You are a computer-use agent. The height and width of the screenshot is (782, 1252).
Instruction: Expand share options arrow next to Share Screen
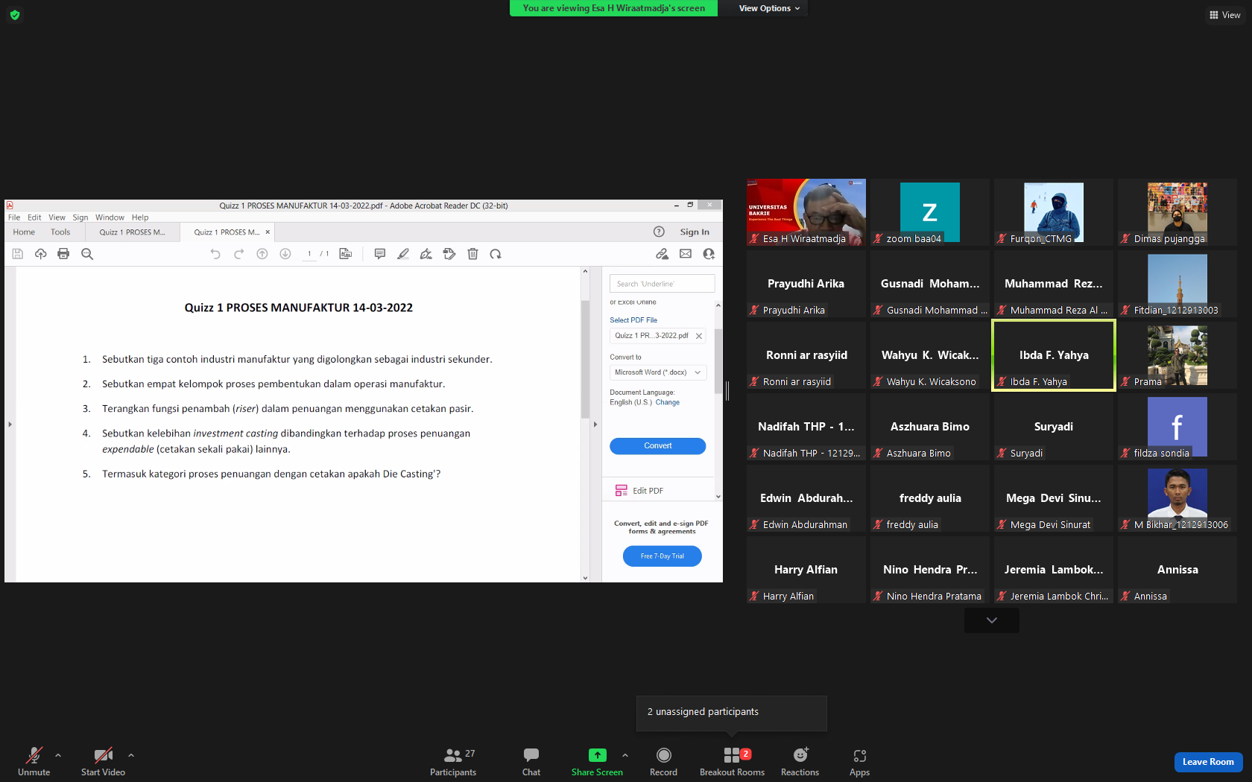click(625, 755)
